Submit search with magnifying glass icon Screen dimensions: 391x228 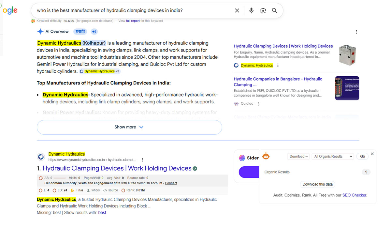click(274, 10)
